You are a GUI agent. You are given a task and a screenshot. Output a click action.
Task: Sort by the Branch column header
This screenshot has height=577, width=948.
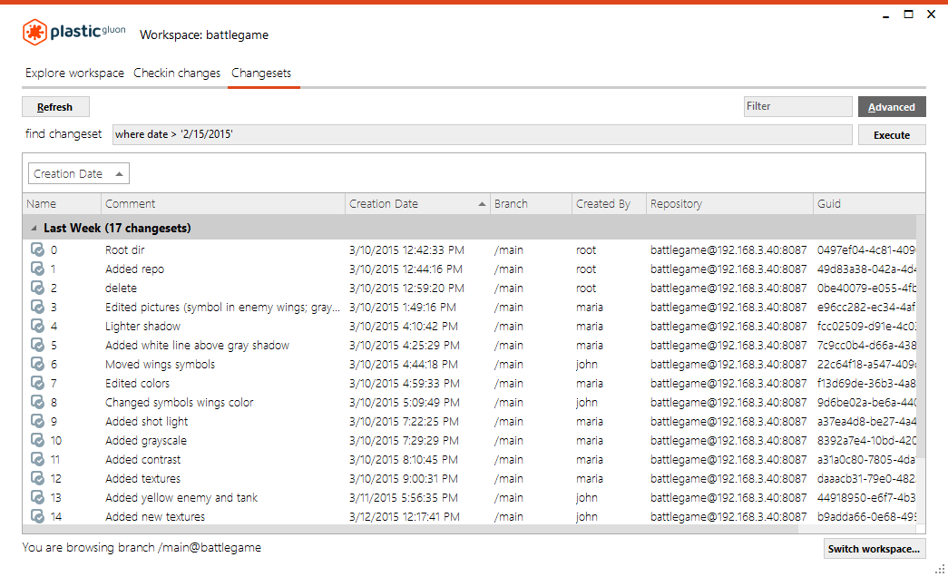[x=531, y=204]
